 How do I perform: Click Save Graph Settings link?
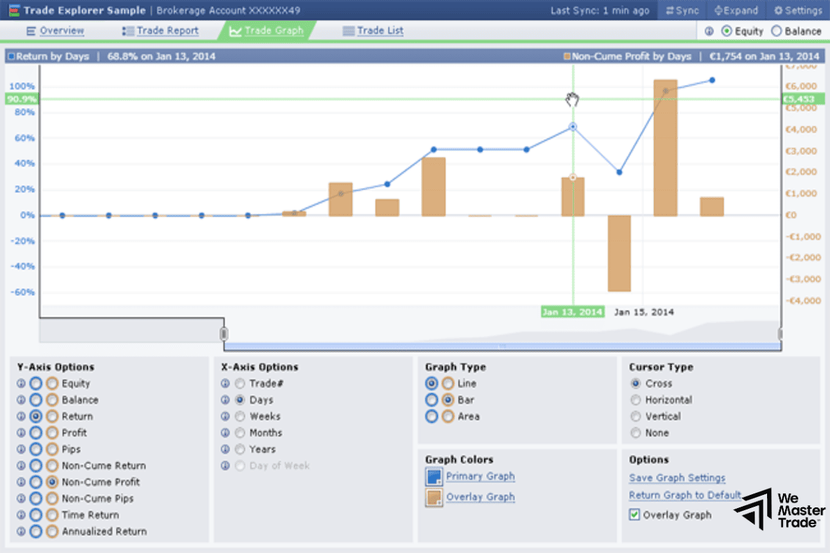click(x=677, y=478)
